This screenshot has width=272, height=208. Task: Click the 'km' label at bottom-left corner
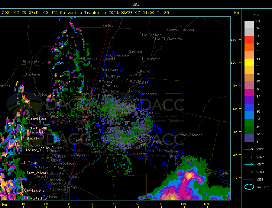pos(4,205)
